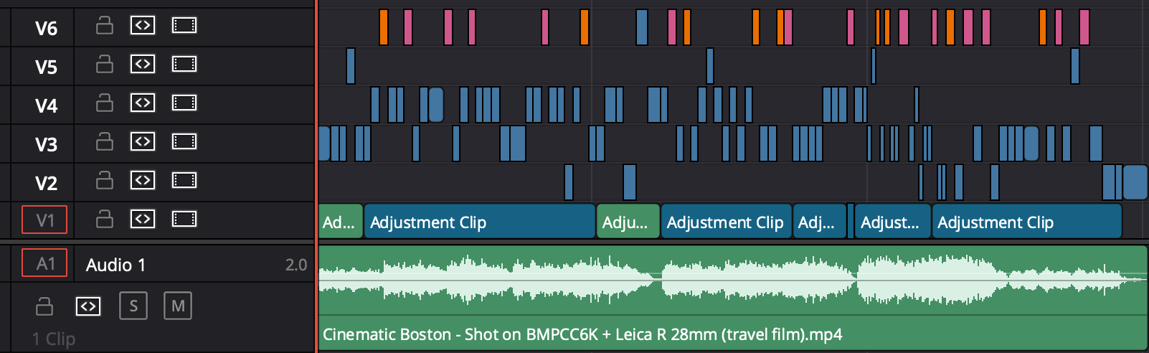Mute the Audio 1 track
Viewport: 1149px width, 353px height.
click(x=178, y=306)
